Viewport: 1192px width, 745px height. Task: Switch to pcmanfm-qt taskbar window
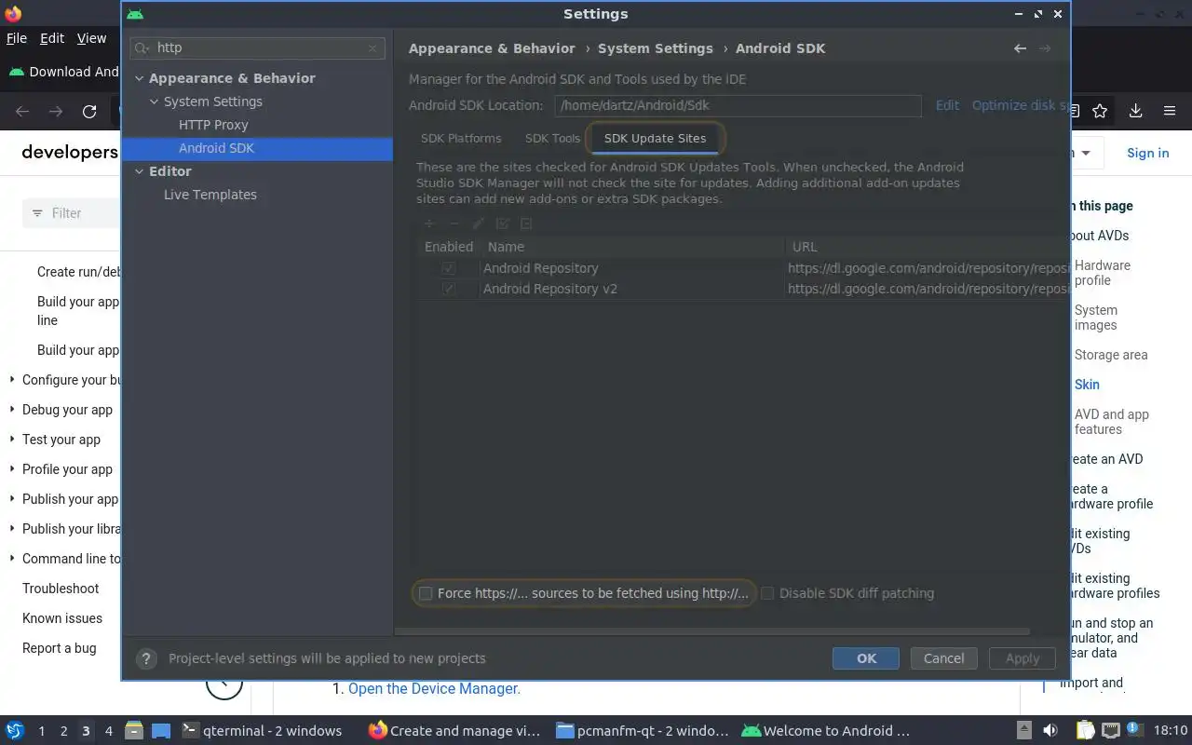tap(643, 731)
